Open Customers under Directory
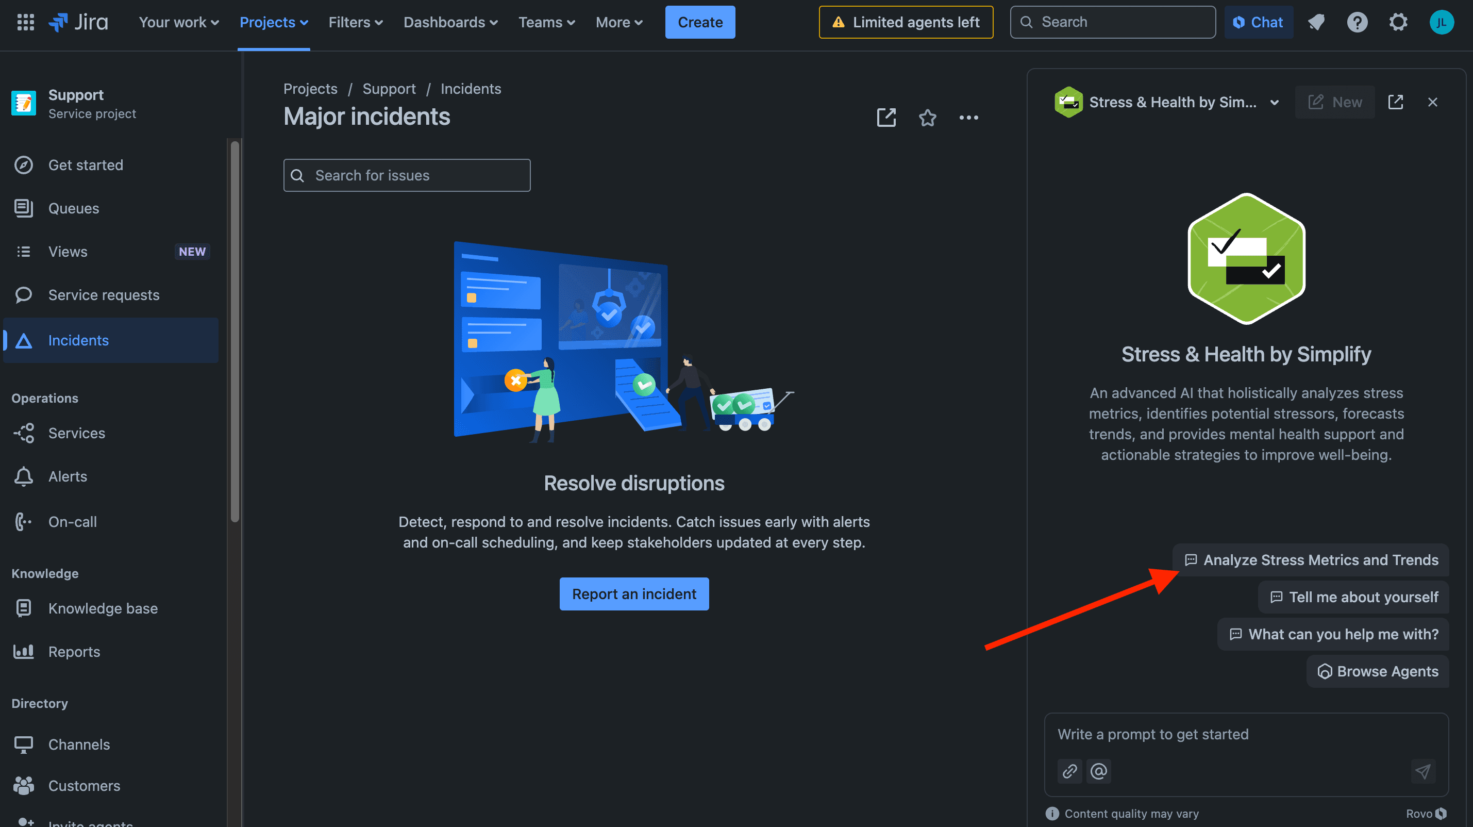 click(x=111, y=786)
